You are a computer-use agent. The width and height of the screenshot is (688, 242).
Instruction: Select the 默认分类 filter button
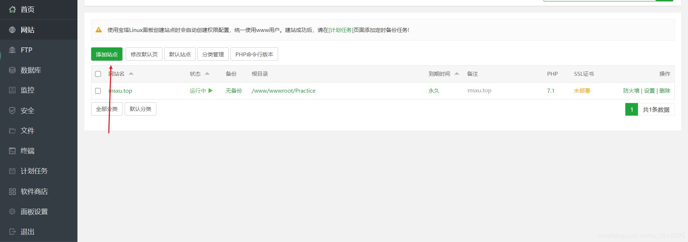click(x=140, y=109)
